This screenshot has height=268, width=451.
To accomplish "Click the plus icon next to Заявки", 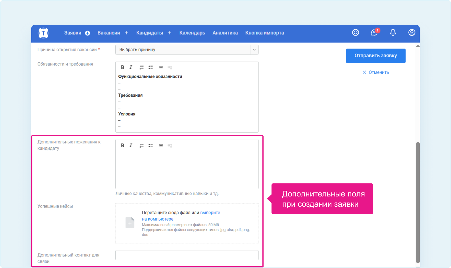I will 87,33.
